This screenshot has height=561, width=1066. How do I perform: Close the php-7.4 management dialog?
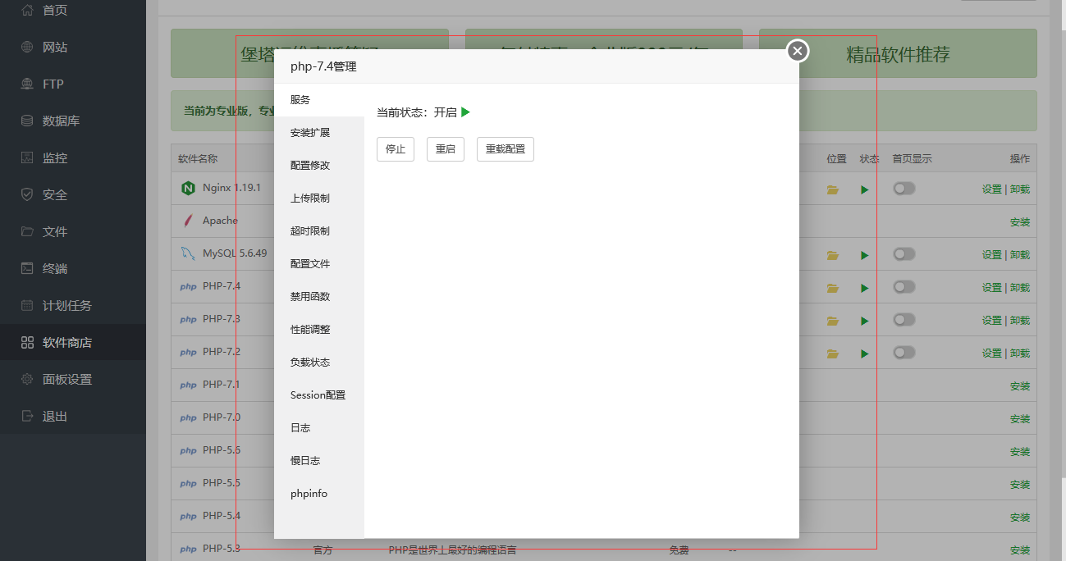point(798,51)
